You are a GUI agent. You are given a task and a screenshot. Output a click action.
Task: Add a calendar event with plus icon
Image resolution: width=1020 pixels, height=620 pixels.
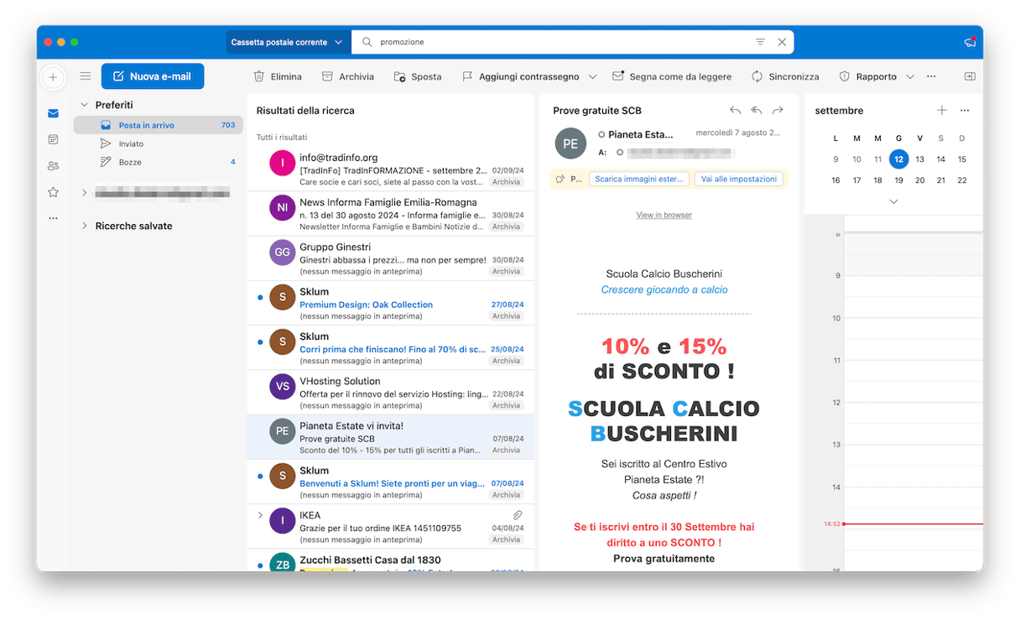pyautogui.click(x=942, y=111)
